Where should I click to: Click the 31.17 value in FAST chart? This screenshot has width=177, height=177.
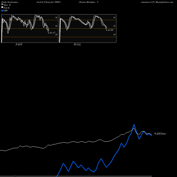point(52,33)
